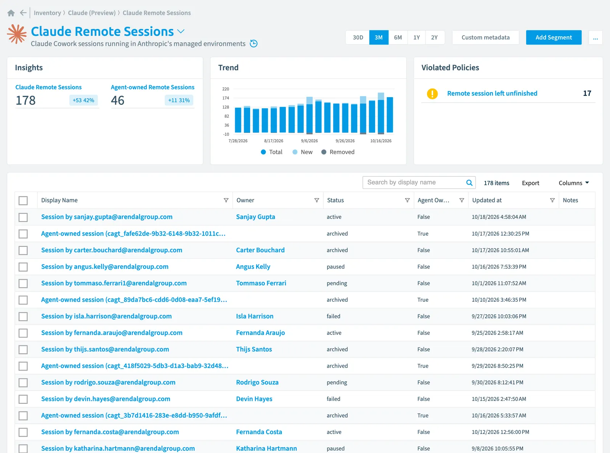The width and height of the screenshot is (610, 453).
Task: Click the yellow warning icon for the violated policy
Action: pos(432,93)
